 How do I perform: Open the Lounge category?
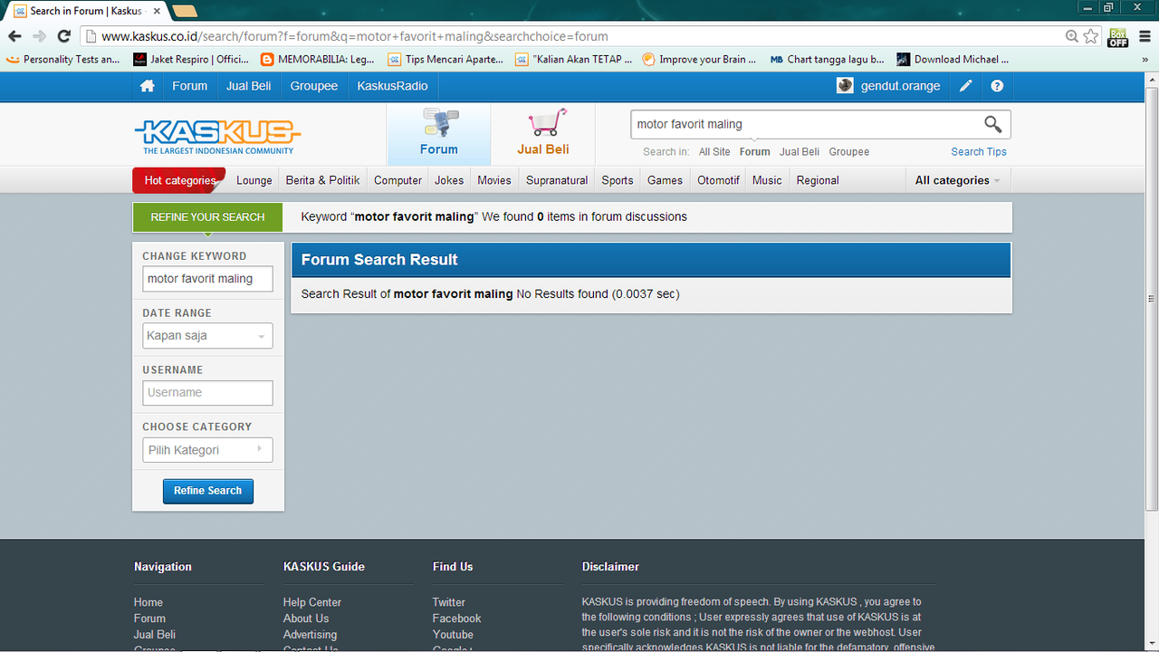tap(254, 180)
